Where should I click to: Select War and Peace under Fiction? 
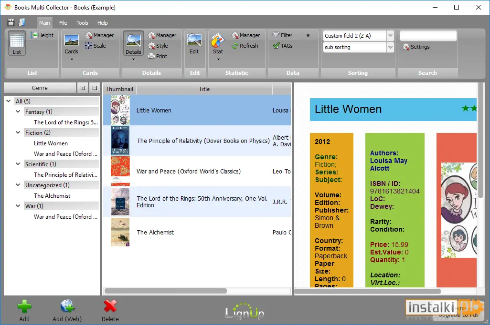(x=65, y=154)
